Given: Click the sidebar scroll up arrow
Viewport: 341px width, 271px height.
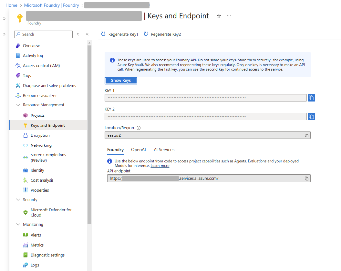Looking at the screenshot, I should coord(89,43).
